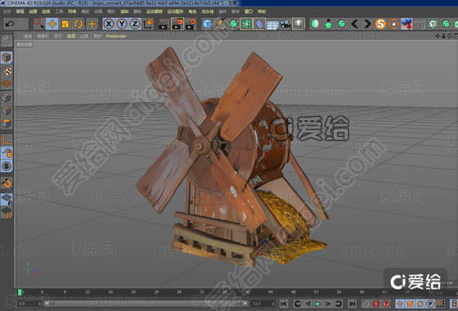Activate the Move tool

(x=52, y=24)
